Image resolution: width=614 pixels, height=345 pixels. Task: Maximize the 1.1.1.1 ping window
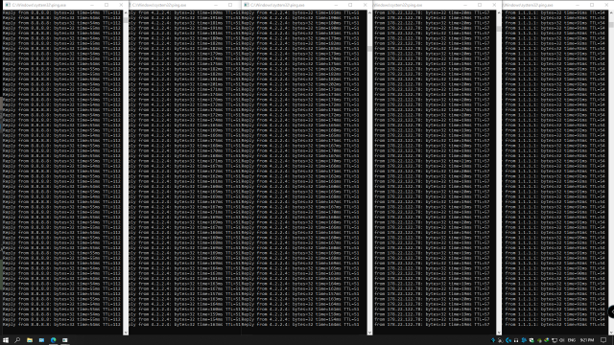pyautogui.click(x=592, y=5)
